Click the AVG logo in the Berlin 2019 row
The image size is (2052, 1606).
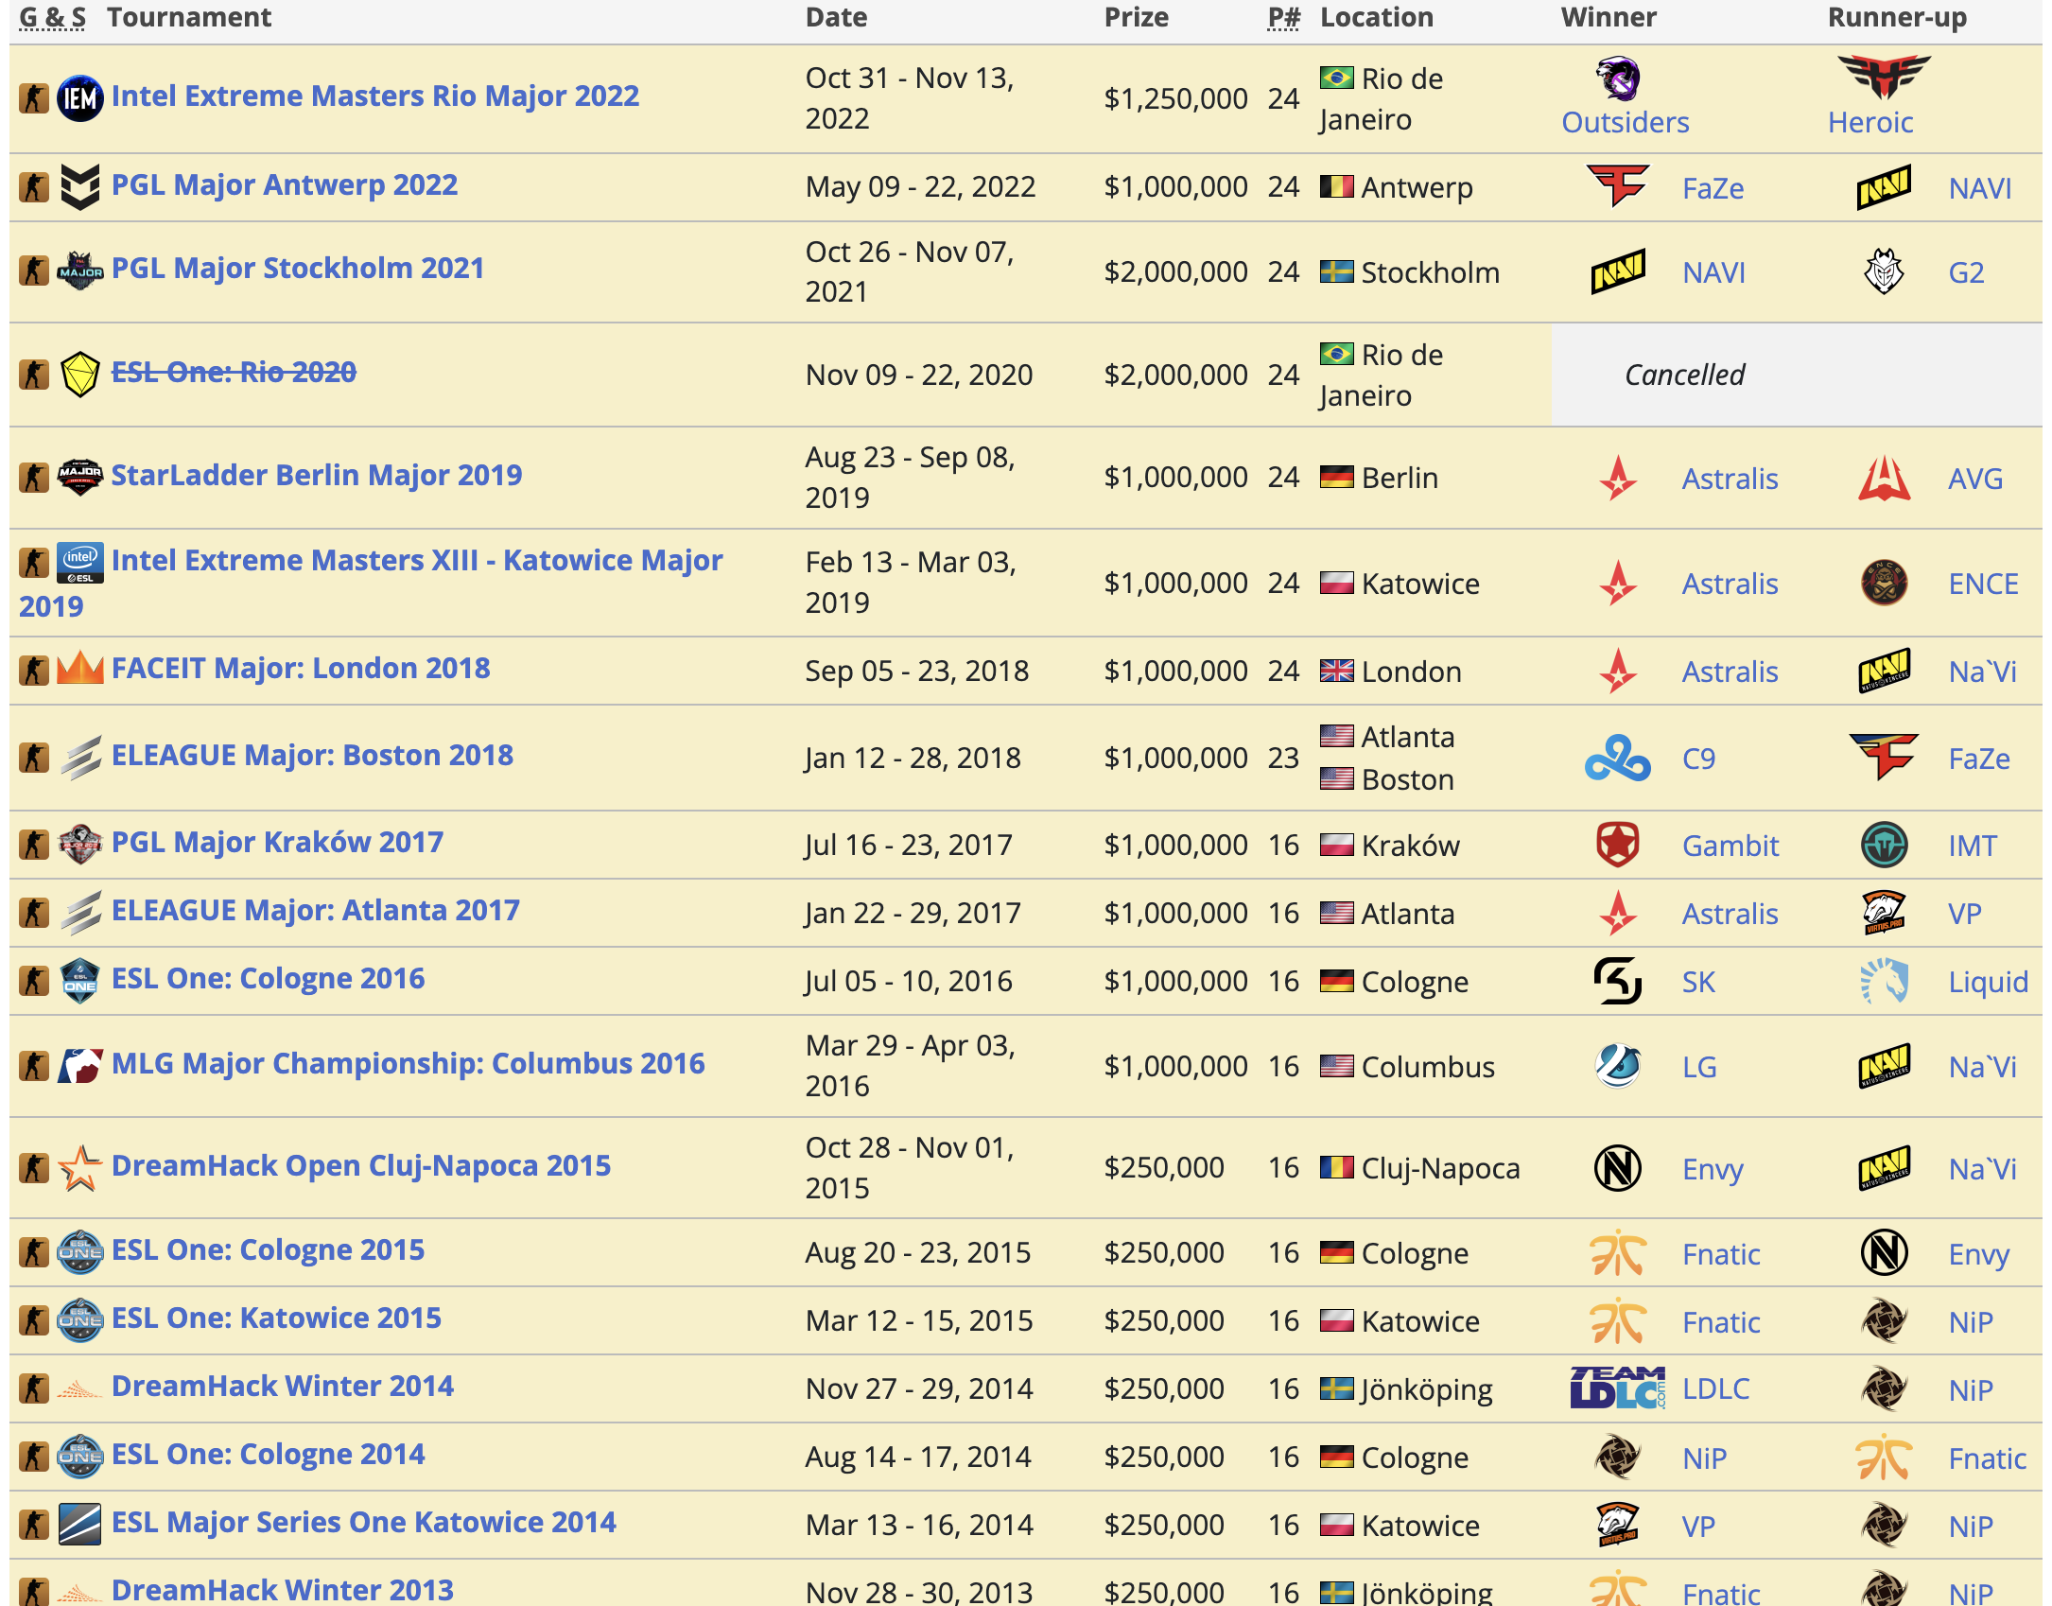point(1884,478)
